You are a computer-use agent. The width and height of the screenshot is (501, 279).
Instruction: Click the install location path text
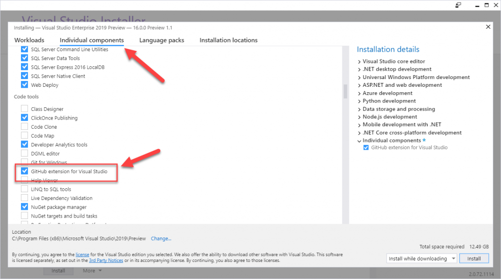[79, 239]
